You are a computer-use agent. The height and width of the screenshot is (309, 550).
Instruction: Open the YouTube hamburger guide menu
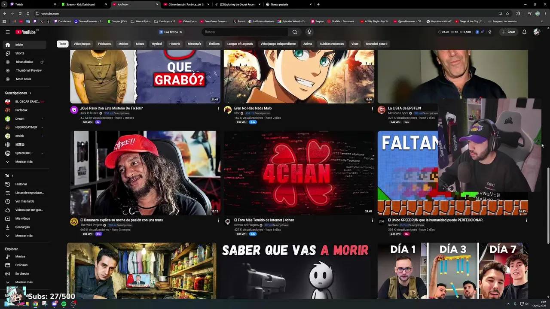point(7,32)
